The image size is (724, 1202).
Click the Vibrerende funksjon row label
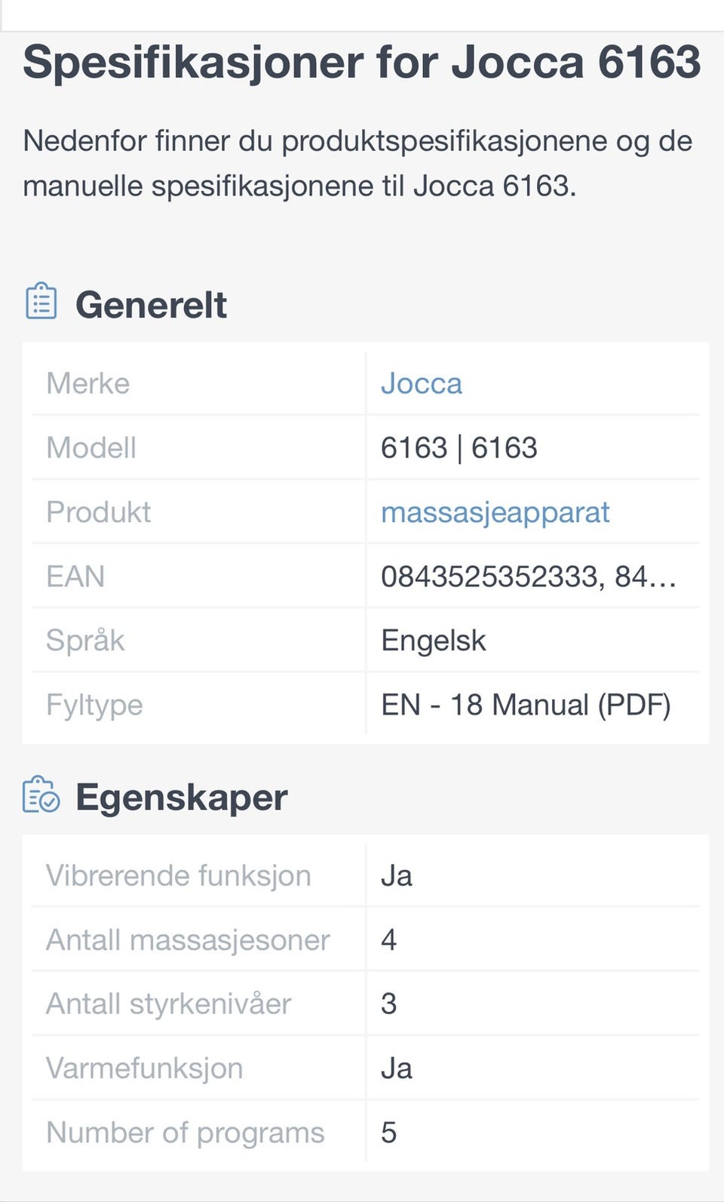(179, 875)
